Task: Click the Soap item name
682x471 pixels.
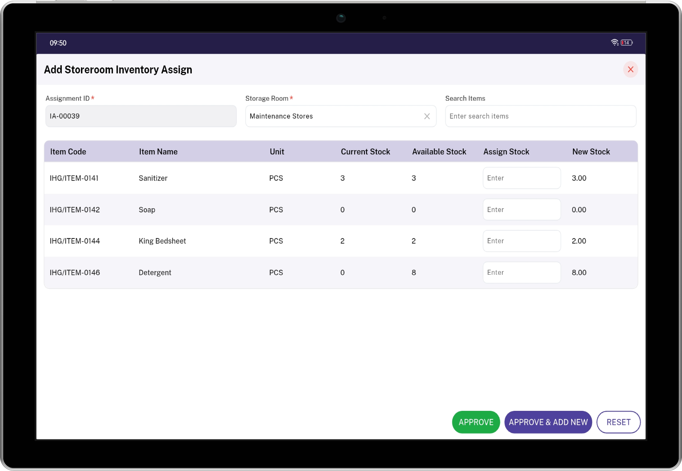Action: pos(147,210)
